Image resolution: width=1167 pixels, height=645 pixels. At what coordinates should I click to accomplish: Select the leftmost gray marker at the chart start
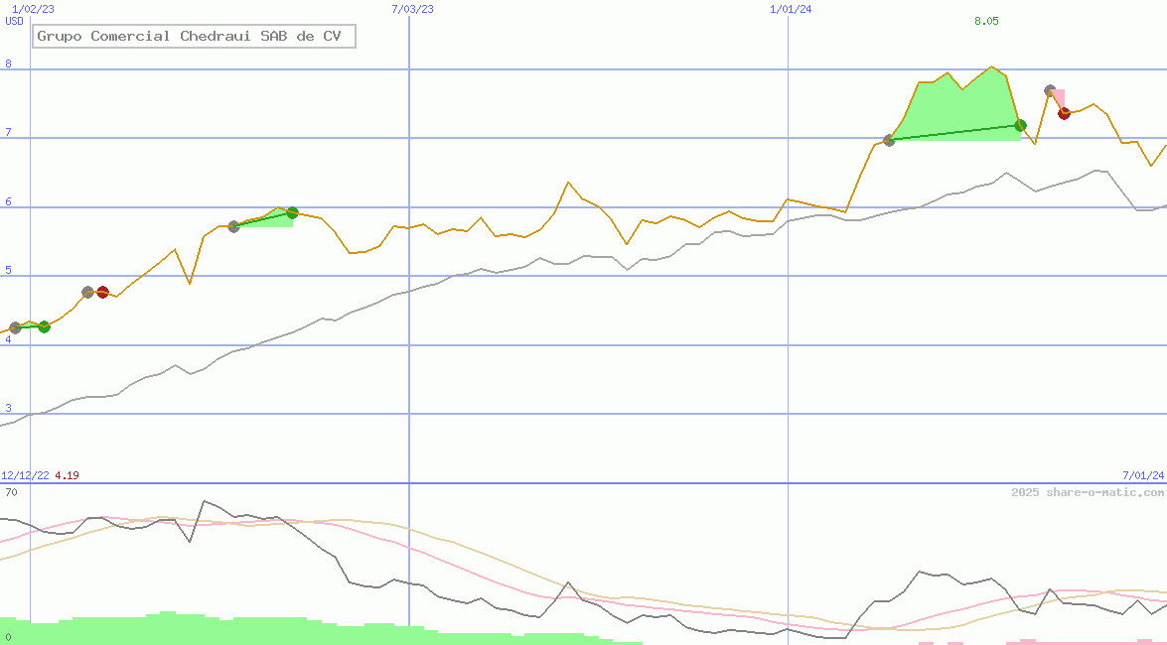tap(15, 327)
